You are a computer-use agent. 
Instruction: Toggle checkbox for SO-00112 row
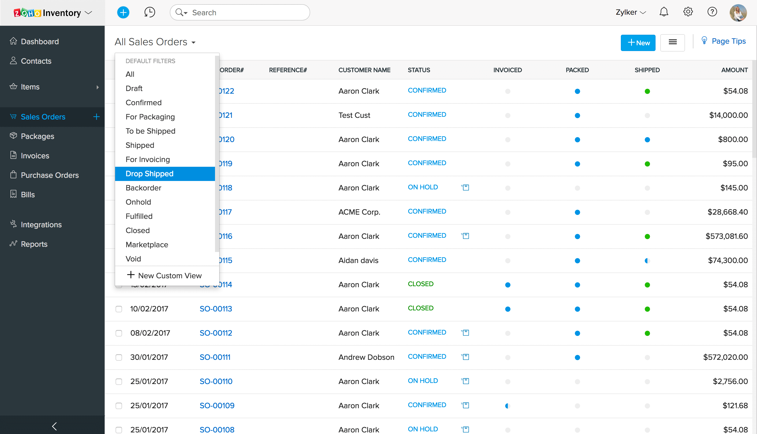coord(118,332)
